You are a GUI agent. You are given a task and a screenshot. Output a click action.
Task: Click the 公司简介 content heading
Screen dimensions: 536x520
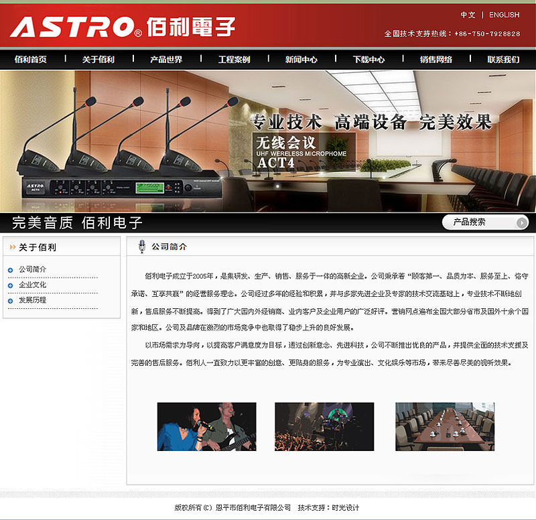pyautogui.click(x=170, y=247)
